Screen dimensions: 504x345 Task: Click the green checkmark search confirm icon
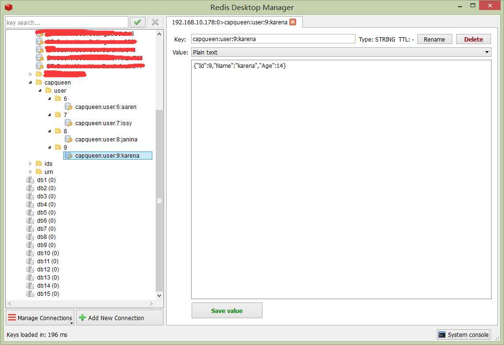pyautogui.click(x=137, y=22)
